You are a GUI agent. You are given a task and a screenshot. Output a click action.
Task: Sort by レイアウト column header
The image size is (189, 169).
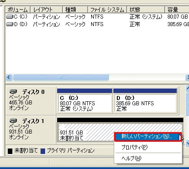pos(46,10)
